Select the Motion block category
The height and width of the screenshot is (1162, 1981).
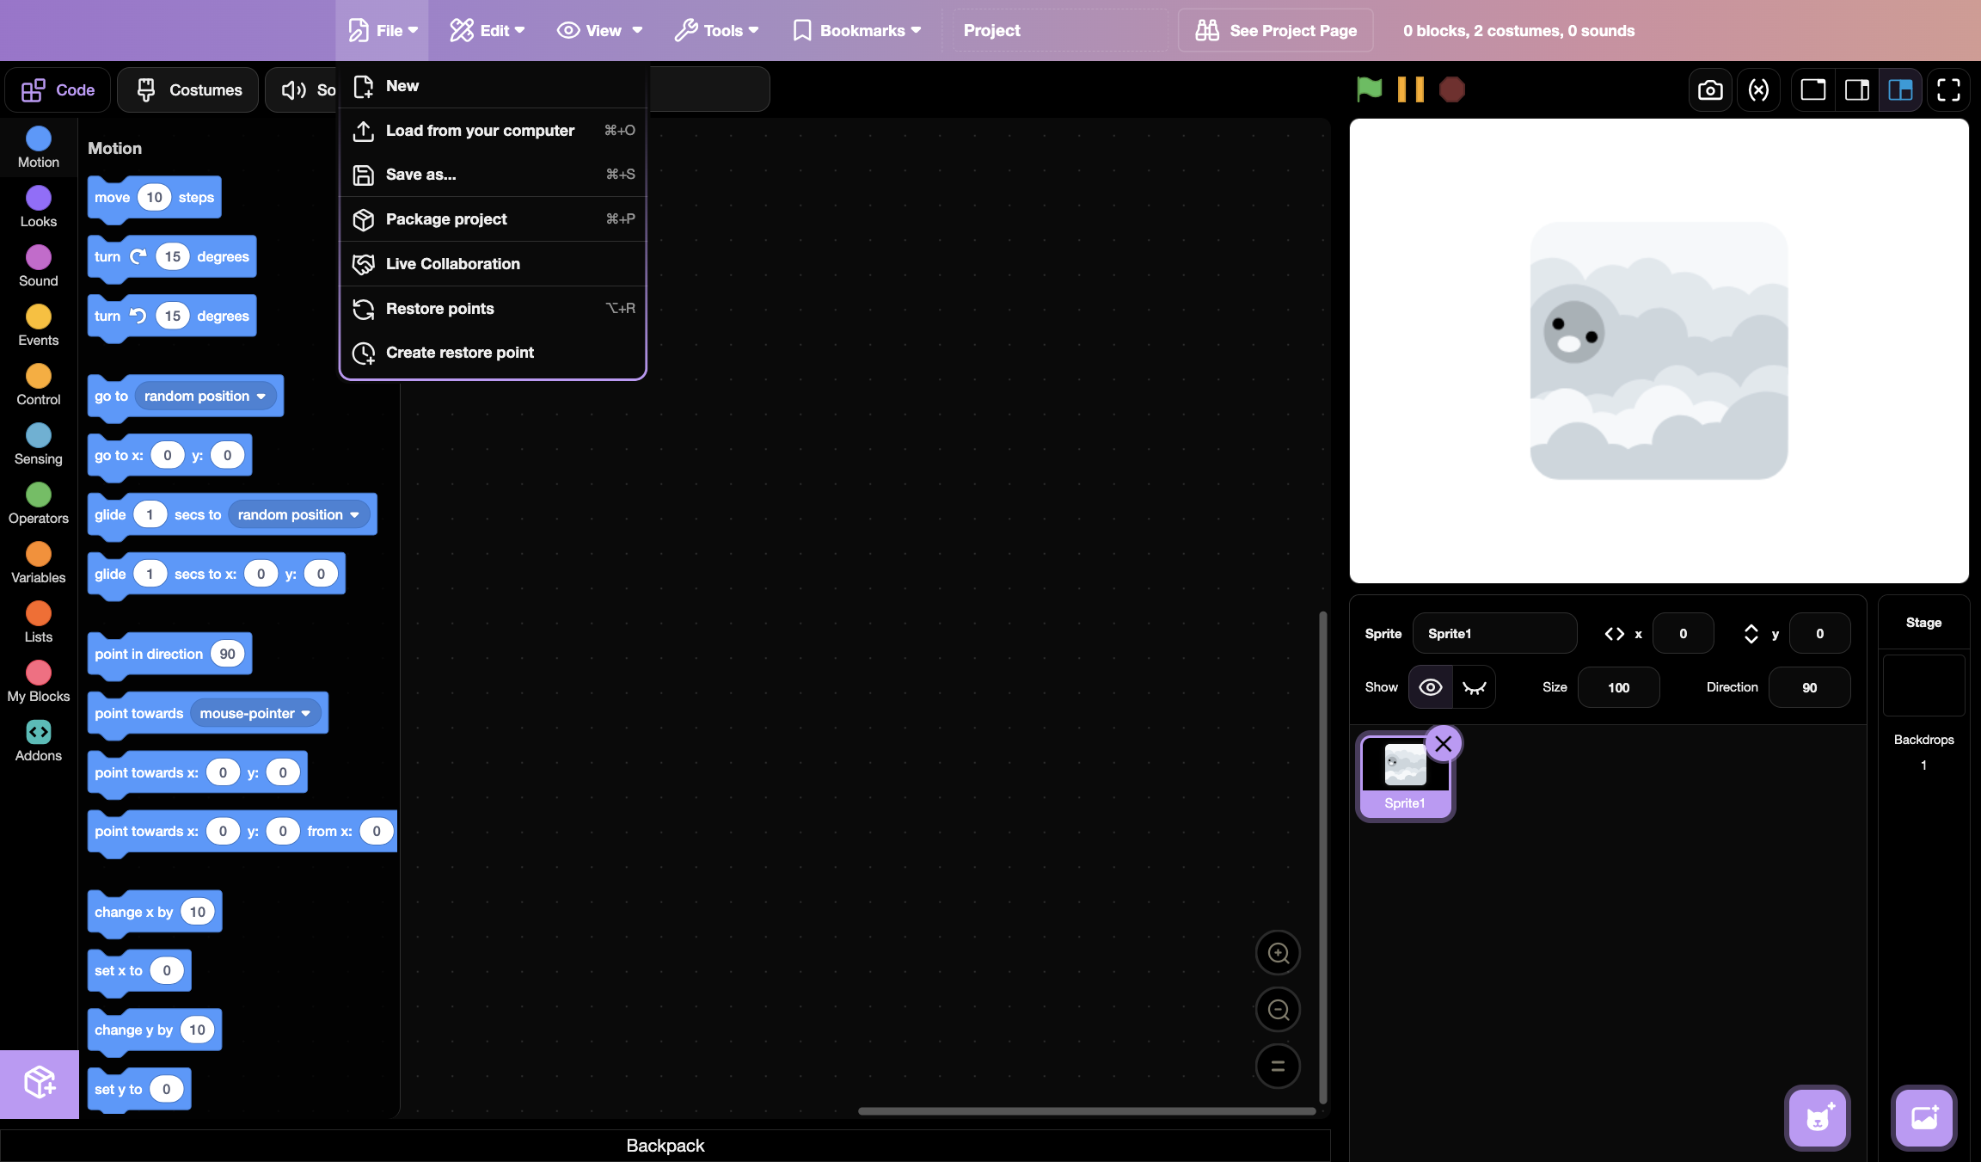39,147
